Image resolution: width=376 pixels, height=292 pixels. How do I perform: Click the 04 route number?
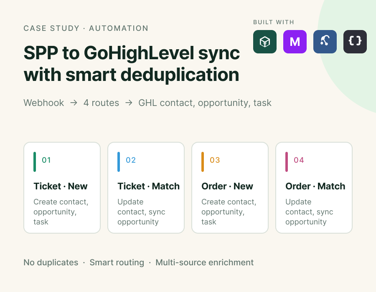[299, 160]
